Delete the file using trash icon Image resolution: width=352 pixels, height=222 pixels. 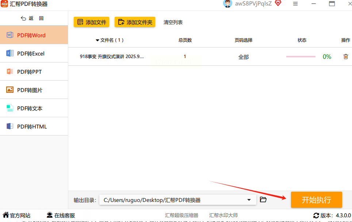[x=346, y=57]
